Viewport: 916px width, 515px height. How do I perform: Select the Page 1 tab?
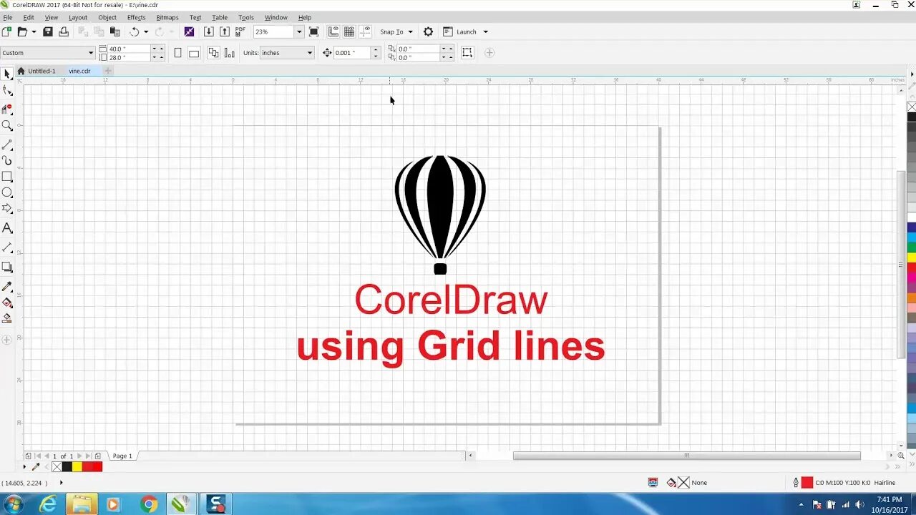[122, 456]
